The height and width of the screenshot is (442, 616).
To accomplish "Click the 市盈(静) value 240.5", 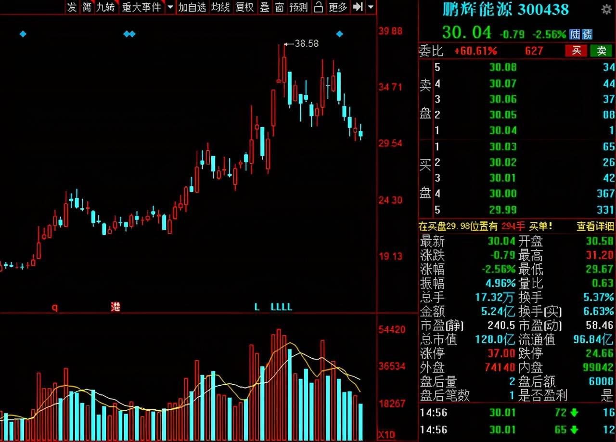I will pos(501,325).
